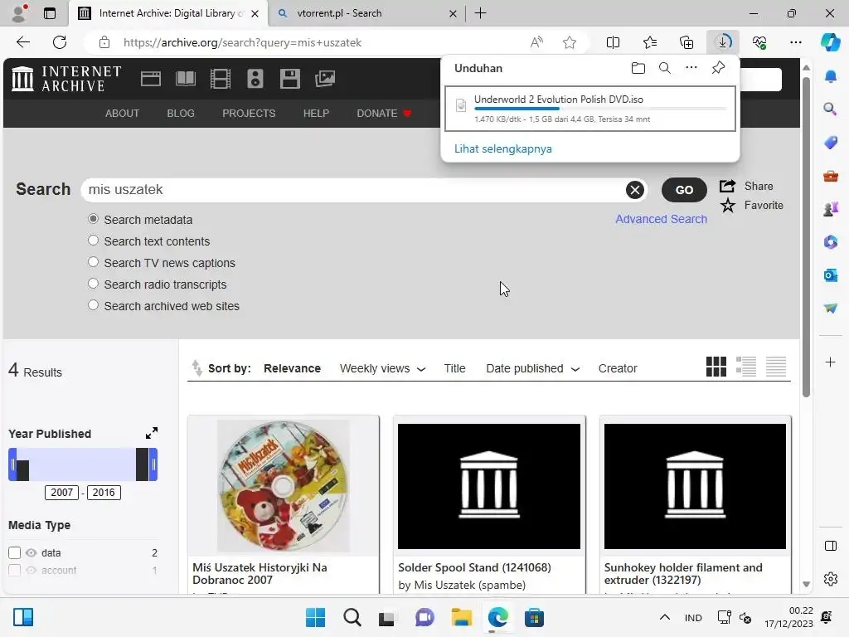Viewport: 849px width, 637px height.
Task: Switch to tile grid view
Action: point(716,367)
